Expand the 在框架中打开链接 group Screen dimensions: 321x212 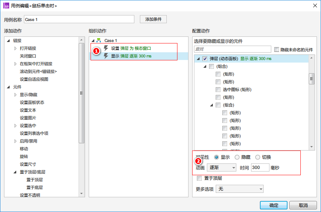(15, 64)
